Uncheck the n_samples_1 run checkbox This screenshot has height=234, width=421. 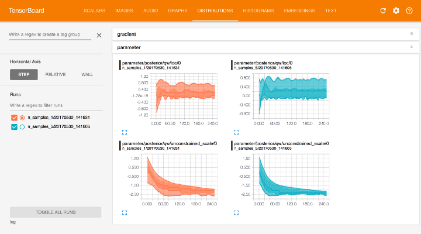(x=15, y=118)
